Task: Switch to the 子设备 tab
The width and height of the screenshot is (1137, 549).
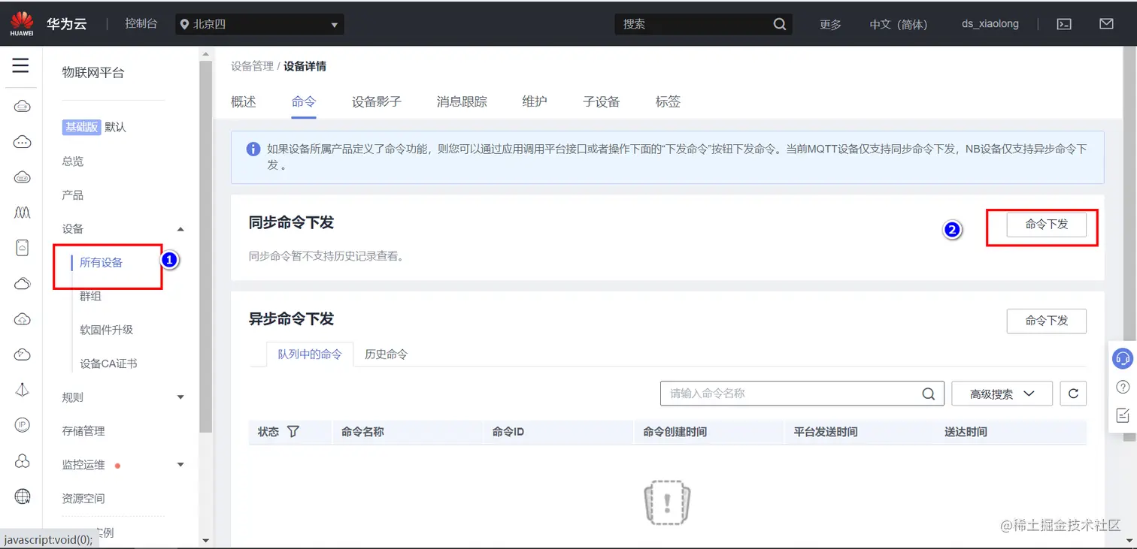Action: (602, 102)
